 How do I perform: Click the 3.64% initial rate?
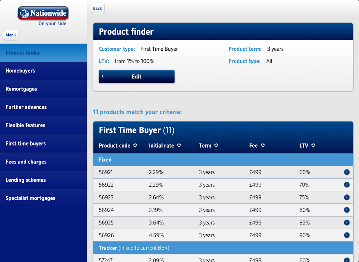(156, 223)
